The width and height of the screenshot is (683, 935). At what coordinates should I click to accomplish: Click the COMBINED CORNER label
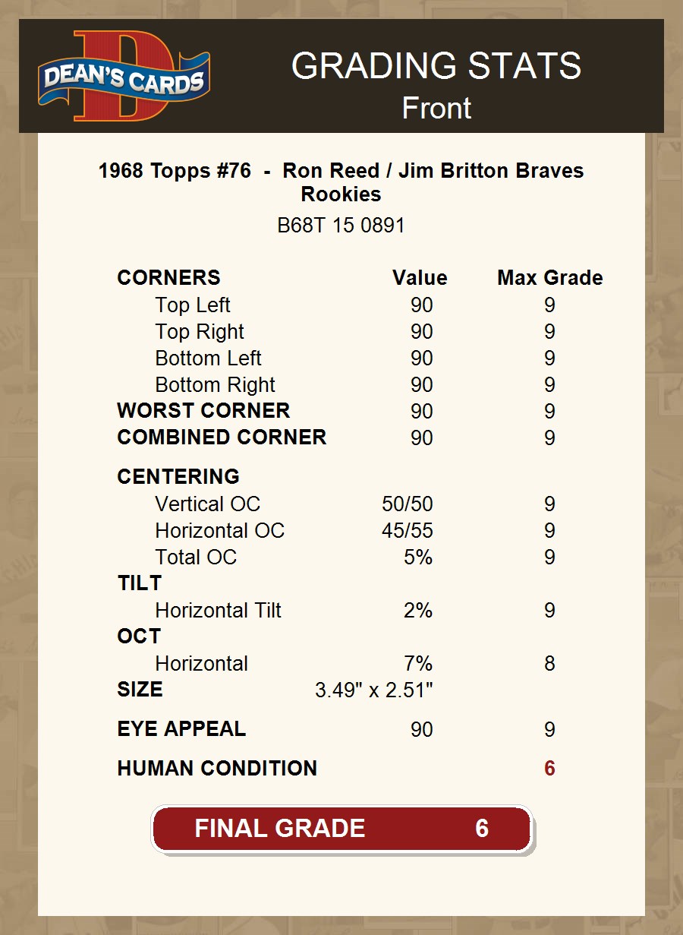(x=222, y=437)
